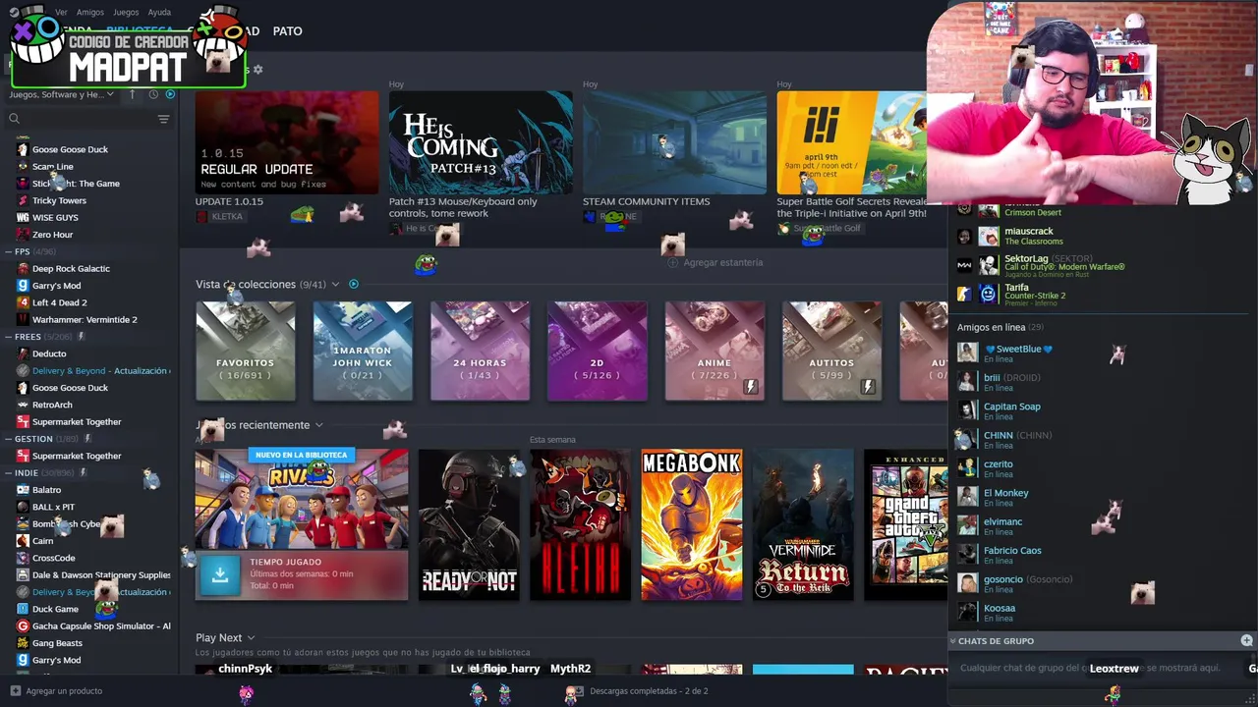
Task: Click Agregar estantería link
Action: coord(715,262)
